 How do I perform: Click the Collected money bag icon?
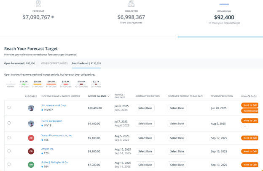click(x=131, y=3)
